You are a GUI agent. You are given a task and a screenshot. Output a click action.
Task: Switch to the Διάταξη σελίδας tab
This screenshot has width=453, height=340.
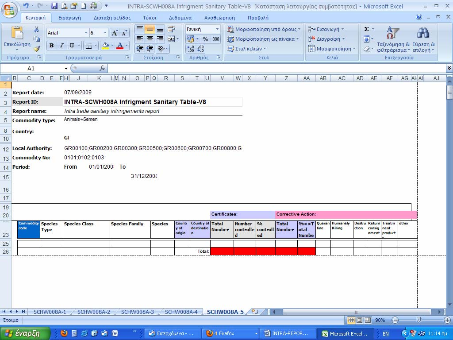(x=112, y=18)
